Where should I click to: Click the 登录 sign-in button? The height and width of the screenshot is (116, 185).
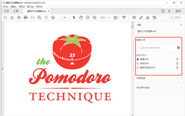point(178,11)
